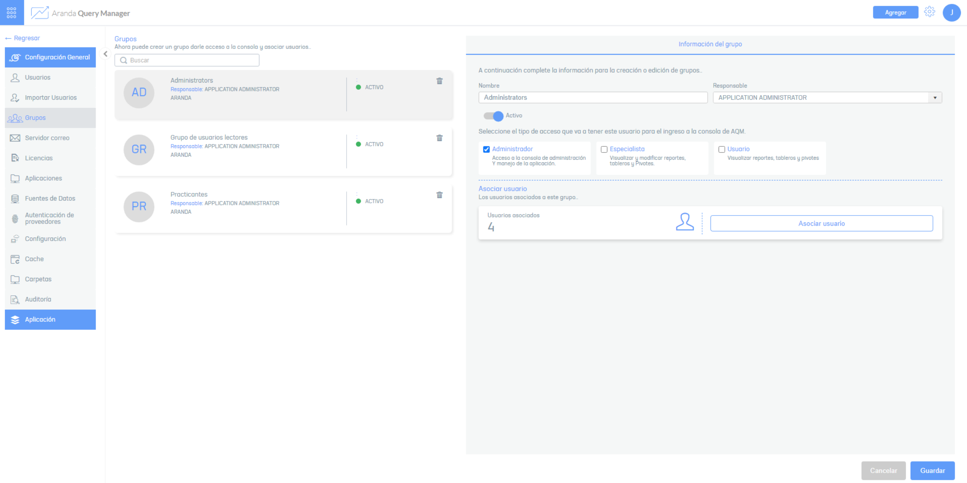Open the Fuentes de Datos menu item
This screenshot has height=483, width=967.
(50, 199)
